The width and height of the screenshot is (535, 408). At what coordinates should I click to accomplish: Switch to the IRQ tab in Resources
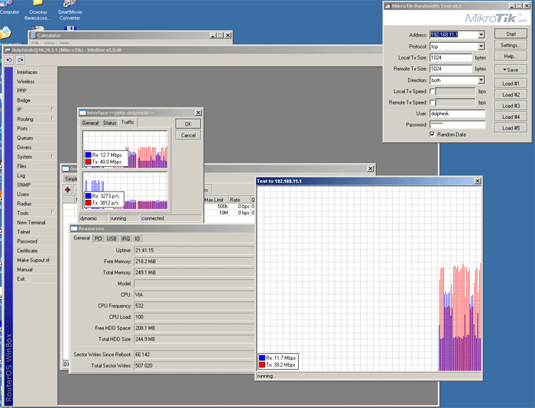125,239
